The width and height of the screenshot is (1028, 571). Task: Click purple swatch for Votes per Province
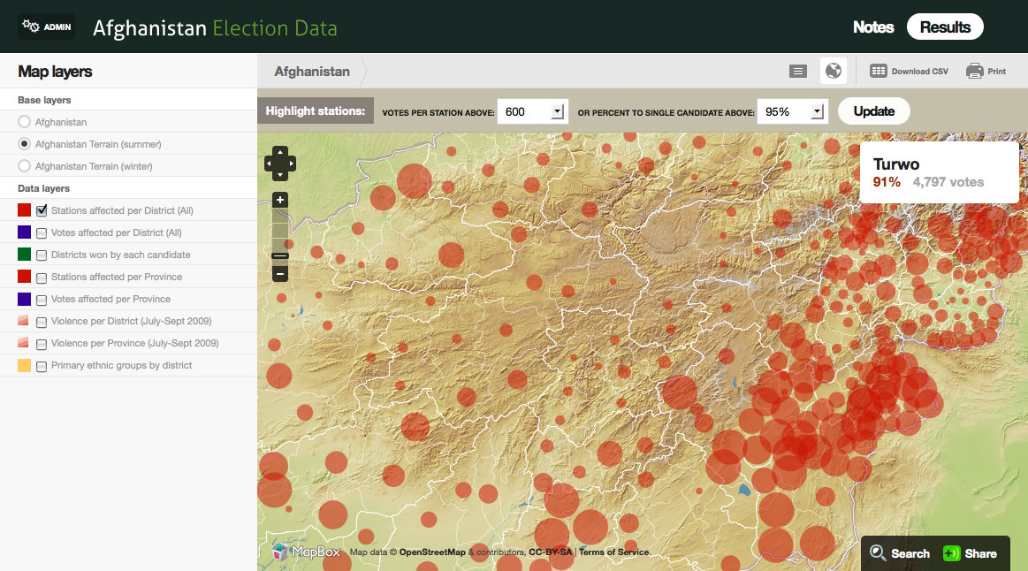coord(24,299)
